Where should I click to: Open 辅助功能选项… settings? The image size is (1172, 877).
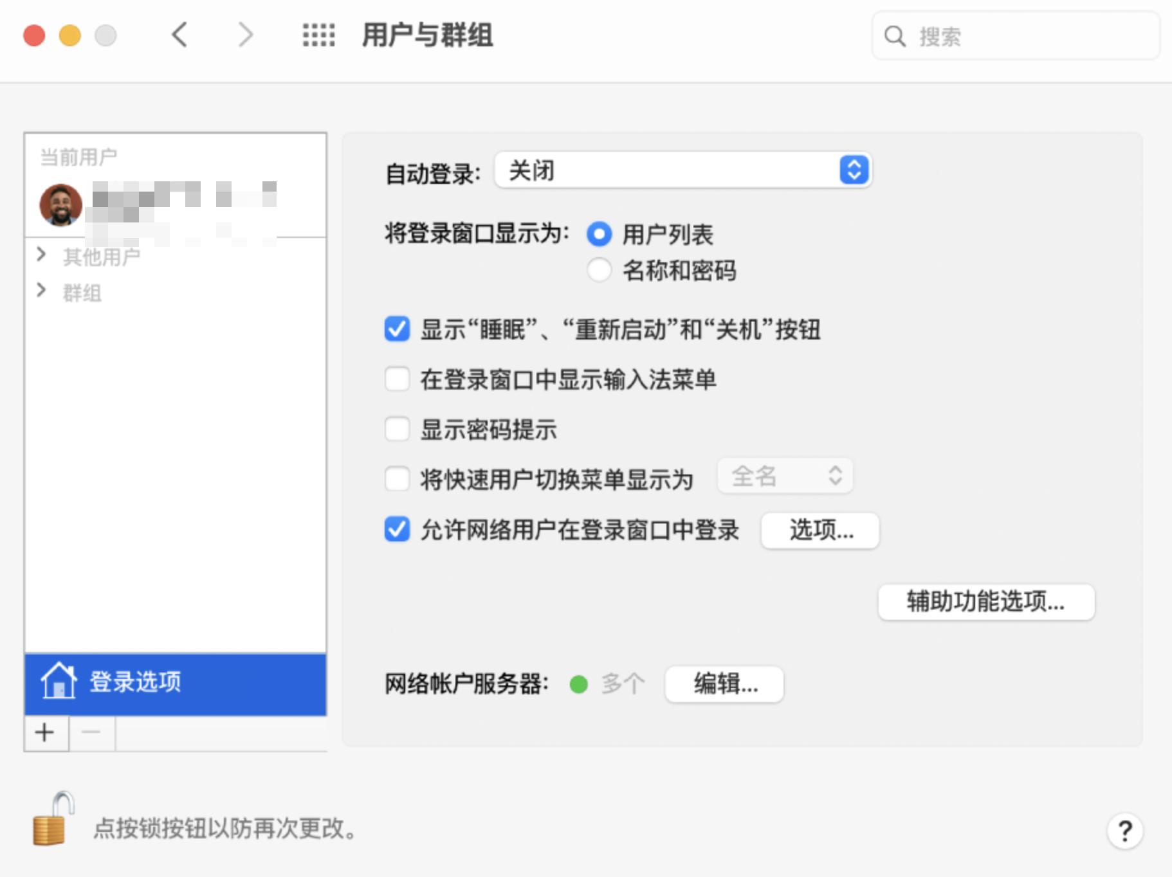[985, 602]
